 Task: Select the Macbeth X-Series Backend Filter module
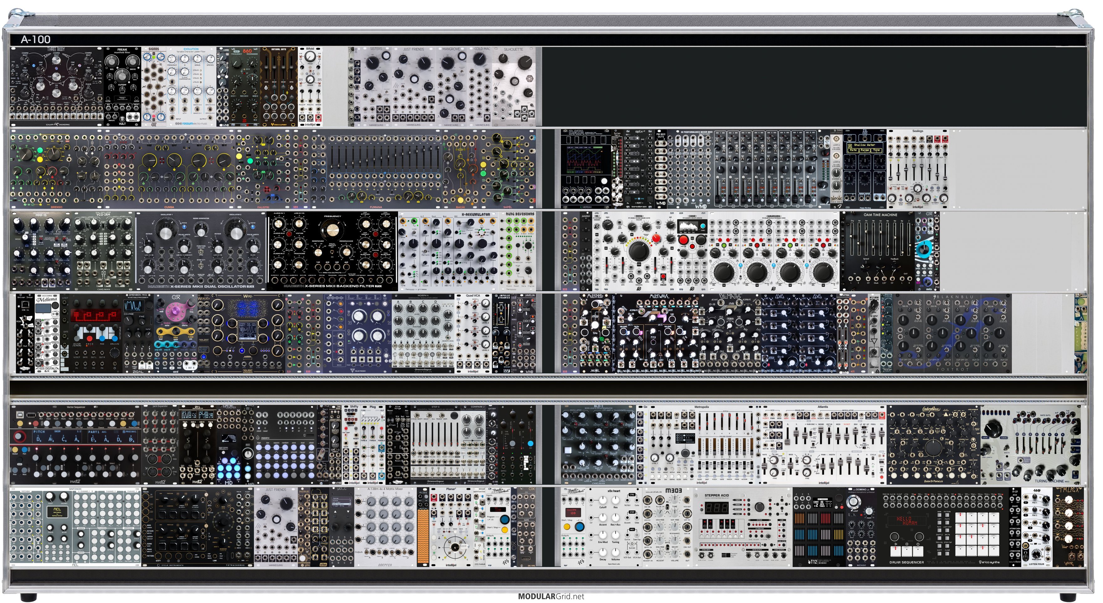point(332,251)
